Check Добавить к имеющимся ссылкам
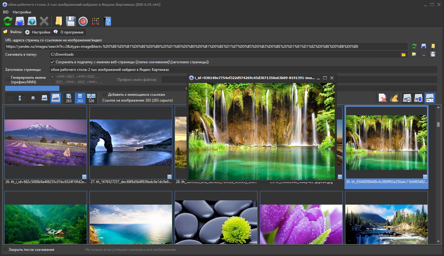This screenshot has height=256, width=444. 105,95
